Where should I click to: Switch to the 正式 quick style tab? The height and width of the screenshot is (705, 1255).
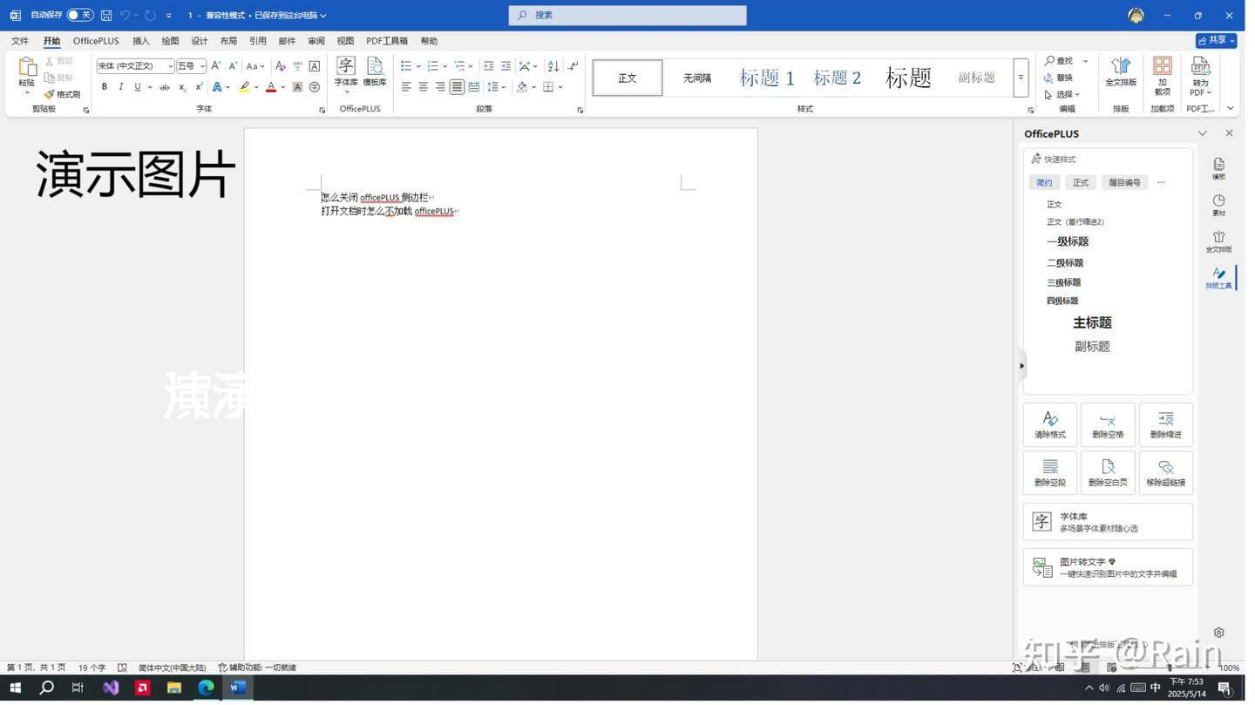(1081, 183)
